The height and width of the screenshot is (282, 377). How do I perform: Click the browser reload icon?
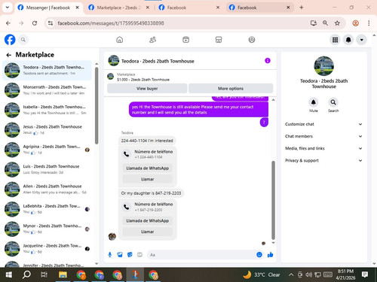coord(35,23)
